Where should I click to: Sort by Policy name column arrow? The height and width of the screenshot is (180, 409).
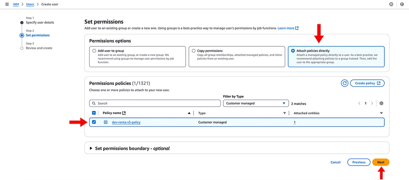click(x=189, y=113)
